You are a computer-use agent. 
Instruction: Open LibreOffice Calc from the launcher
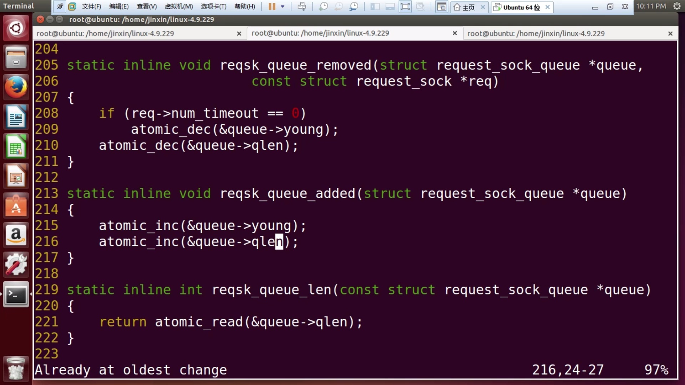(x=16, y=147)
